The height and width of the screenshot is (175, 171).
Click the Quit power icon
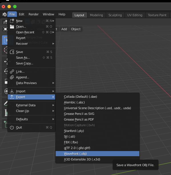point(12,127)
